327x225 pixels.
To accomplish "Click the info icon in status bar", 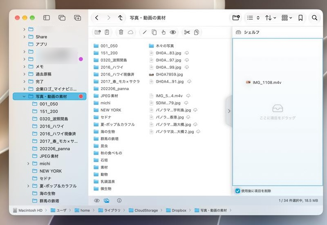I will click(x=119, y=200).
